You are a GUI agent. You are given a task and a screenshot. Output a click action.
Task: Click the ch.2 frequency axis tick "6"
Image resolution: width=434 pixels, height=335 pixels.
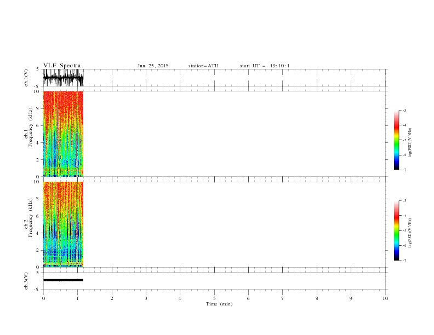[x=38, y=216]
